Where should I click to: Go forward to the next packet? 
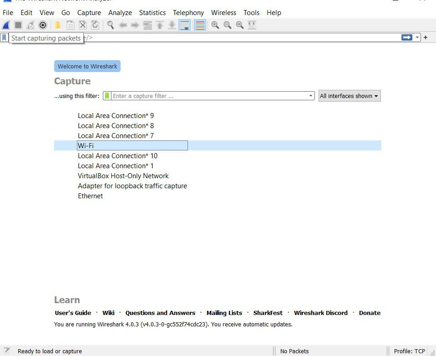pos(135,25)
